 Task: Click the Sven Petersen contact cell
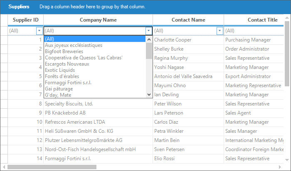click(x=188, y=149)
